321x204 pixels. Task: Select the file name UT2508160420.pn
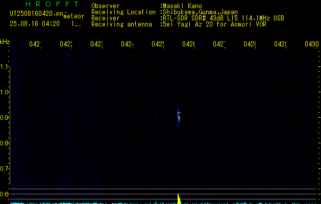pos(36,14)
